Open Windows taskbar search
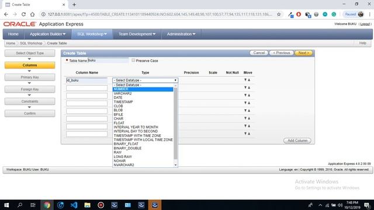This screenshot has height=210, width=374. click(20, 205)
